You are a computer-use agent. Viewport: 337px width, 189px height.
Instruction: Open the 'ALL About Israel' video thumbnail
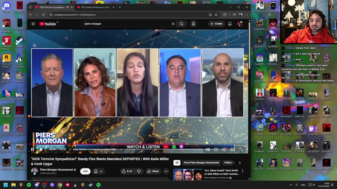(x=188, y=175)
